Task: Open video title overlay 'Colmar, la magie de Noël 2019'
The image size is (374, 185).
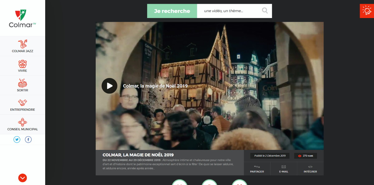Action: coord(155,86)
